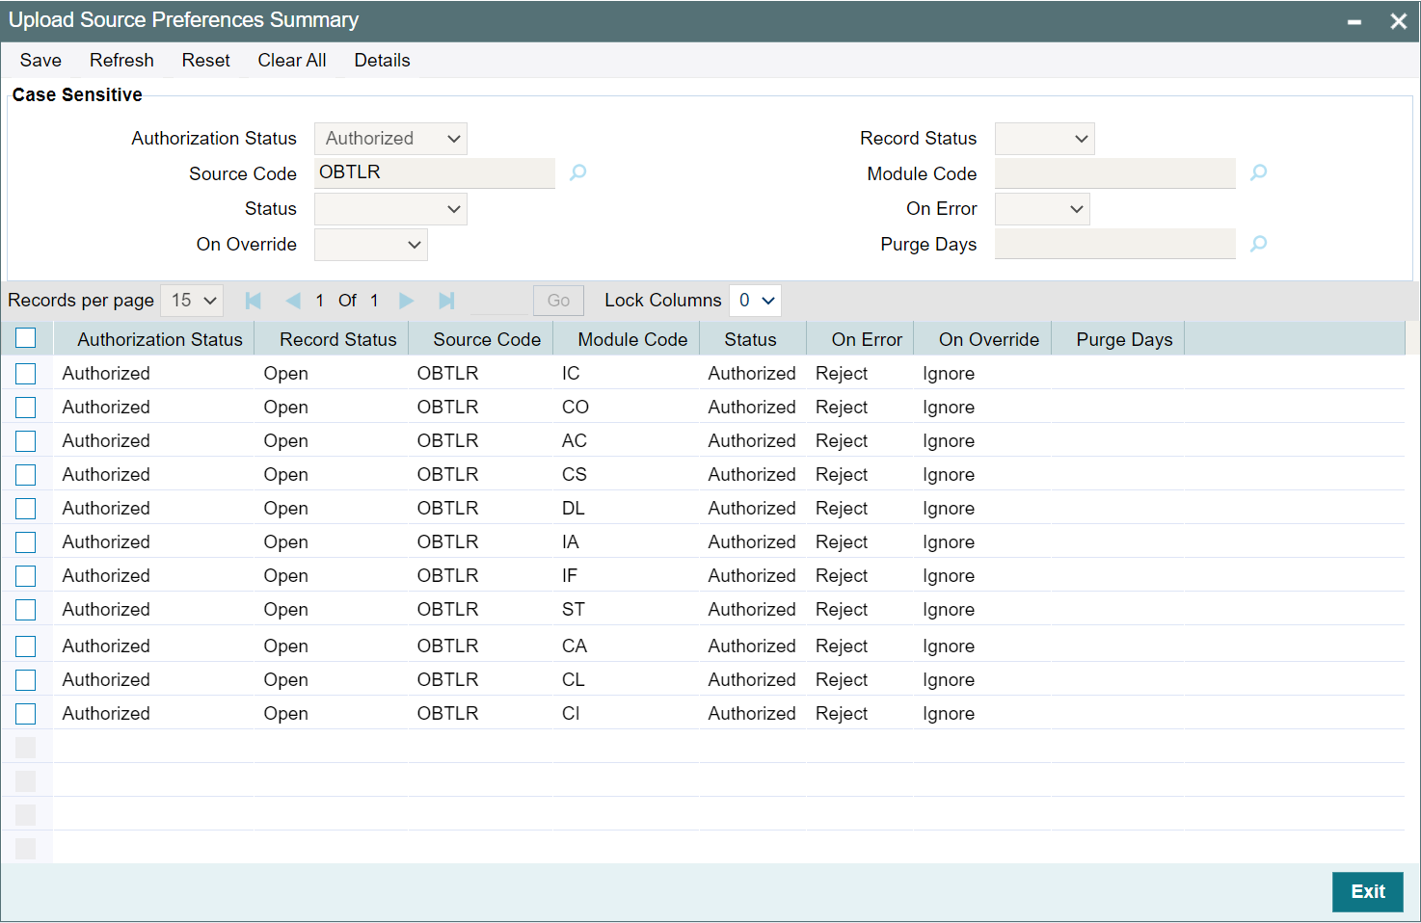Click Reset in the toolbar
The width and height of the screenshot is (1421, 923).
[x=206, y=60]
